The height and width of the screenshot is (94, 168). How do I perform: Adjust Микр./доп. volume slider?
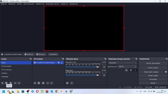coord(82,75)
